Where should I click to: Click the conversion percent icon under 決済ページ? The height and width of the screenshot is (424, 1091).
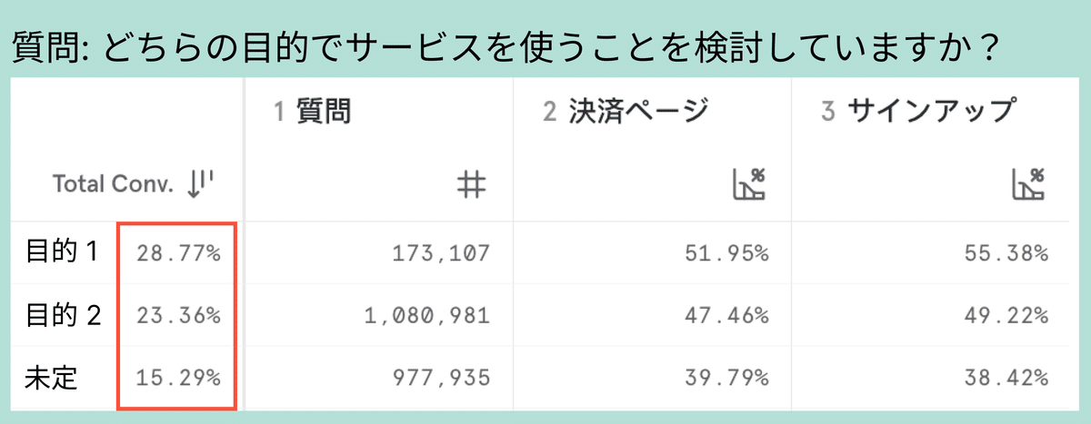pos(749,184)
